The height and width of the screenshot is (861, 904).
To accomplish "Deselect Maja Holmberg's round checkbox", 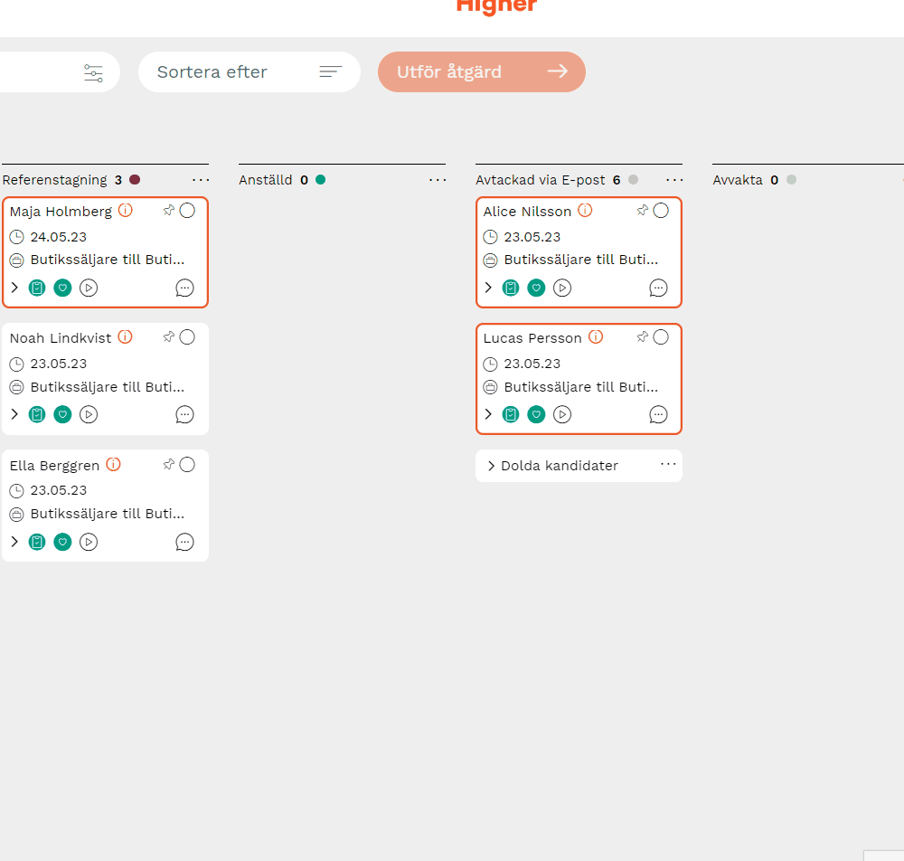I will point(187,211).
